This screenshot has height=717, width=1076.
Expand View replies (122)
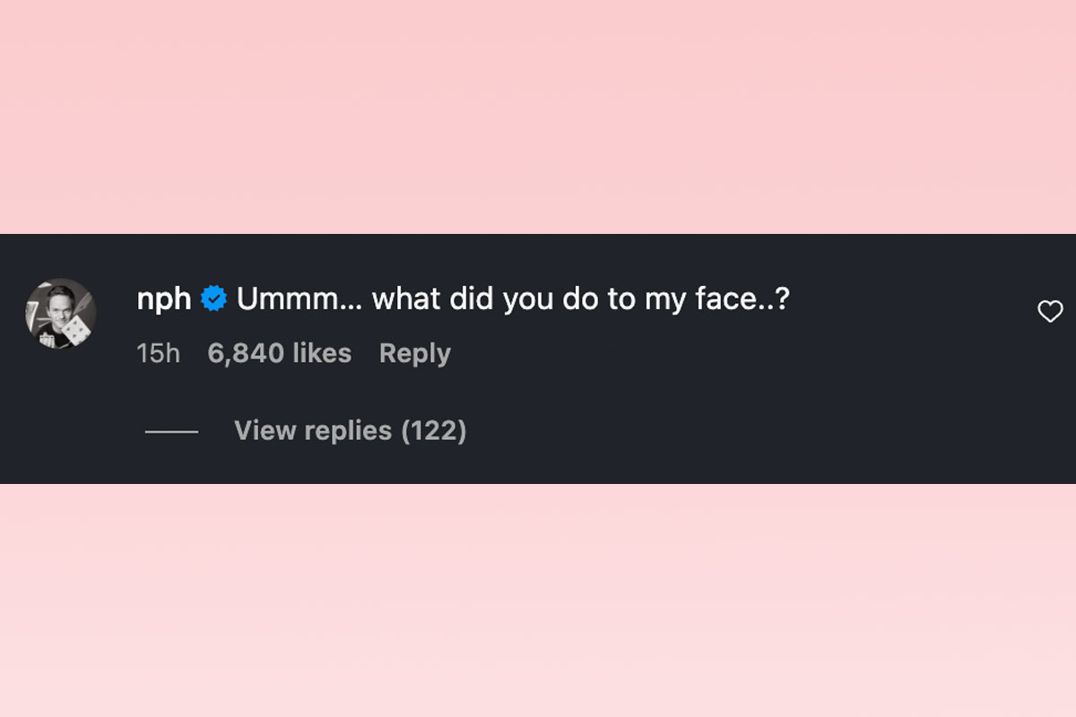coord(350,430)
